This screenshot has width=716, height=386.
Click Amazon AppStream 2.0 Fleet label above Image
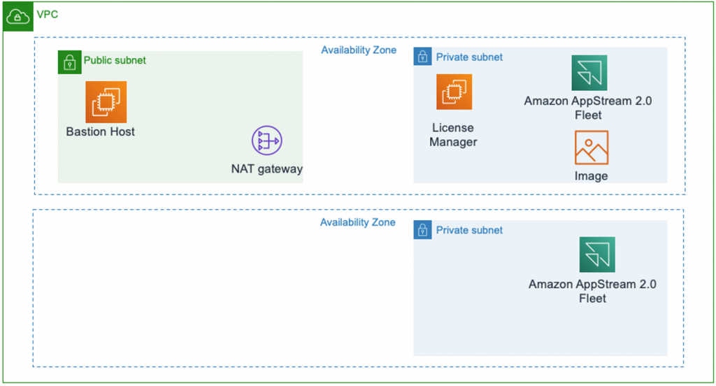coord(588,108)
